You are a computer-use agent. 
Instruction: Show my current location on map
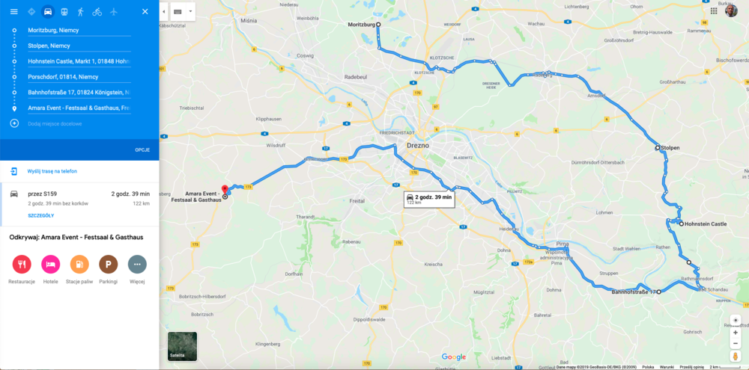(x=736, y=319)
